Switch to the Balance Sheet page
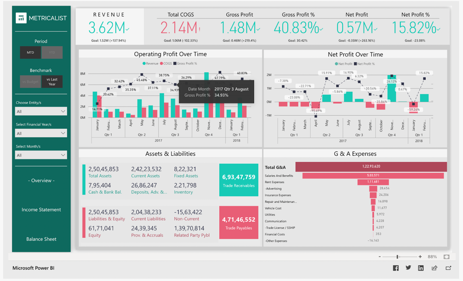This screenshot has height=281, width=463. [41, 239]
